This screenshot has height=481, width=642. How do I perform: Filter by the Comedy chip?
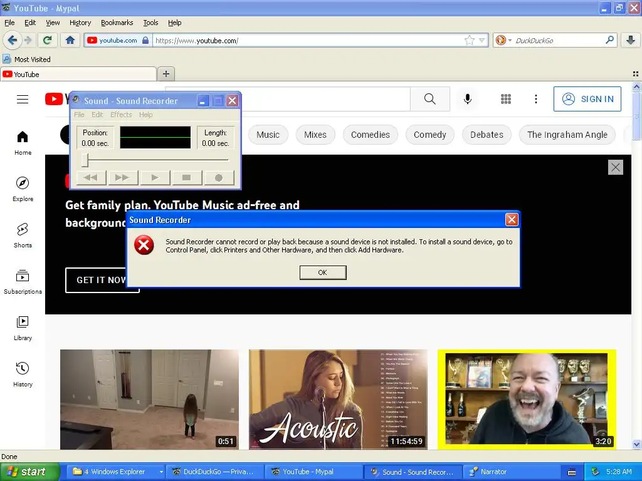pos(429,135)
